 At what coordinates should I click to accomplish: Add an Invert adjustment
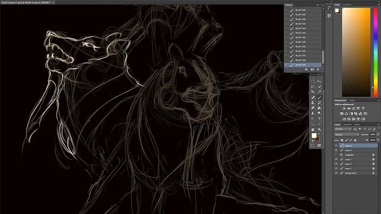pyautogui.click(x=344, y=119)
